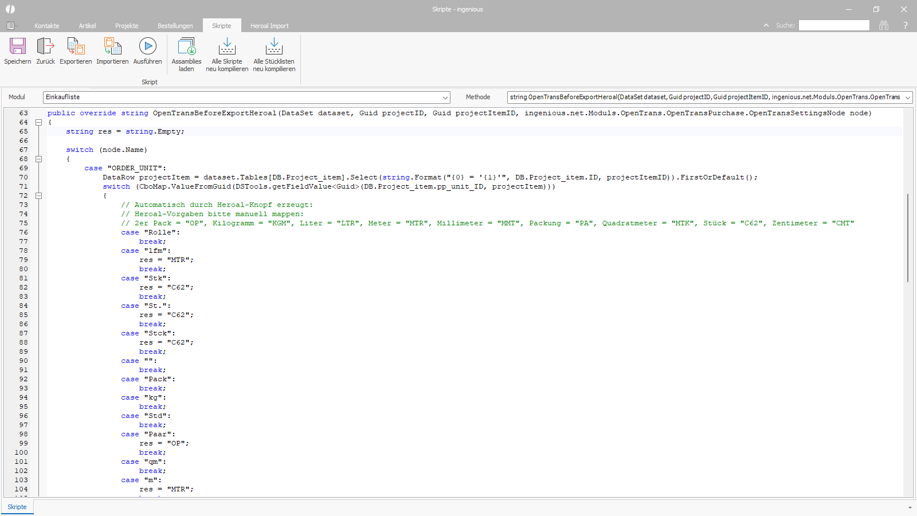Click Alle Stücklisten neu kompilieren icon
This screenshot has height=516, width=917.
[274, 46]
